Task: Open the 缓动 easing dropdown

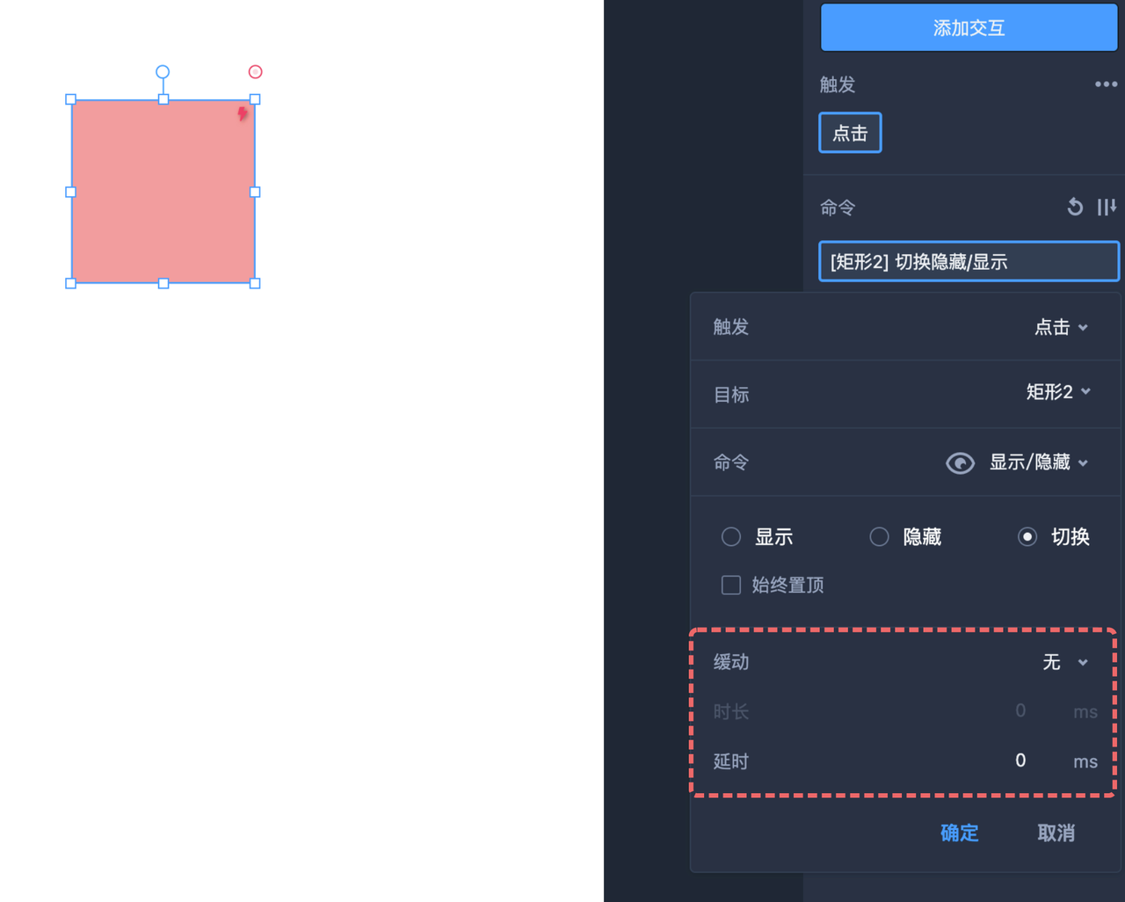Action: click(x=1064, y=662)
